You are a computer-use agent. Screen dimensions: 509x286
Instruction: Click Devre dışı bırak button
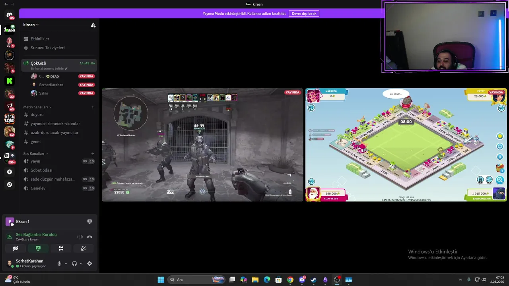pyautogui.click(x=304, y=14)
